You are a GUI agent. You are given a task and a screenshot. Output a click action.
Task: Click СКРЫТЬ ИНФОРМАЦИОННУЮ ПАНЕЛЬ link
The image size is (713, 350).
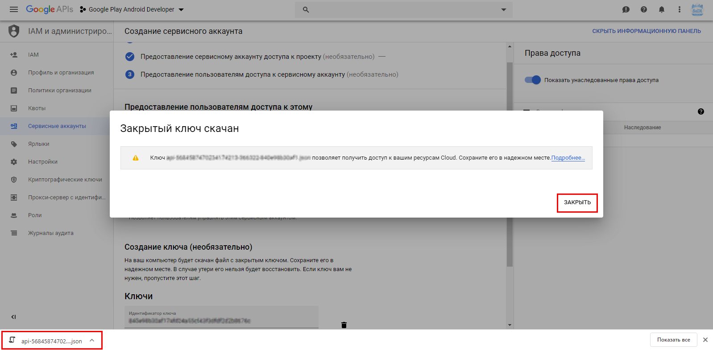[x=647, y=31]
